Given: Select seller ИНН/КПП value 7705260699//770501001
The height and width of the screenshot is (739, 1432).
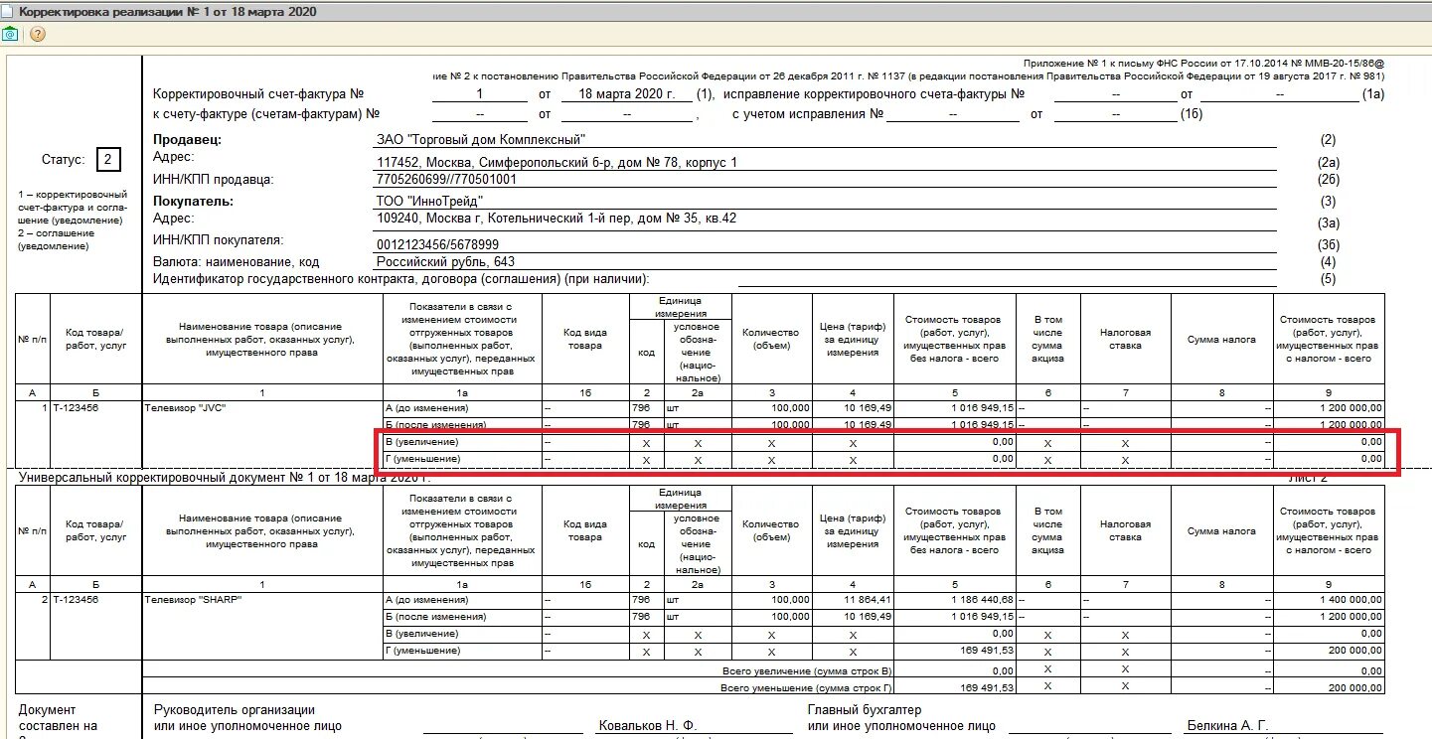Looking at the screenshot, I should pyautogui.click(x=447, y=180).
